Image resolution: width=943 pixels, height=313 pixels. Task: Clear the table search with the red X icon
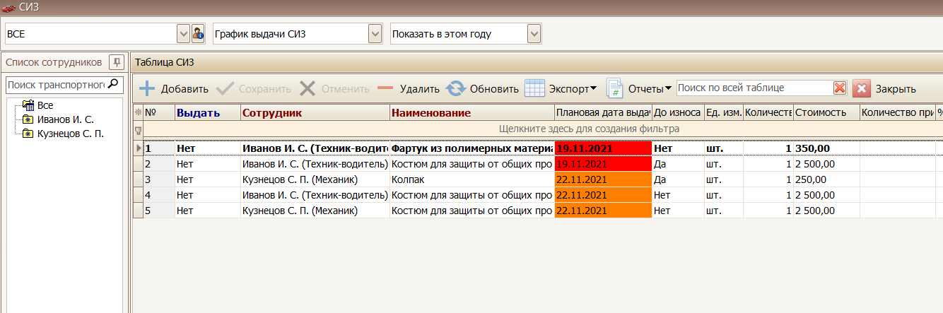tap(840, 88)
